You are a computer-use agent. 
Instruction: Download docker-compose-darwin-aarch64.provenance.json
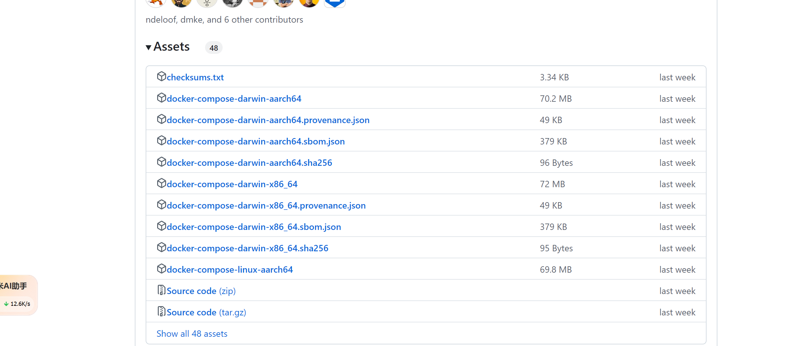[x=268, y=120]
